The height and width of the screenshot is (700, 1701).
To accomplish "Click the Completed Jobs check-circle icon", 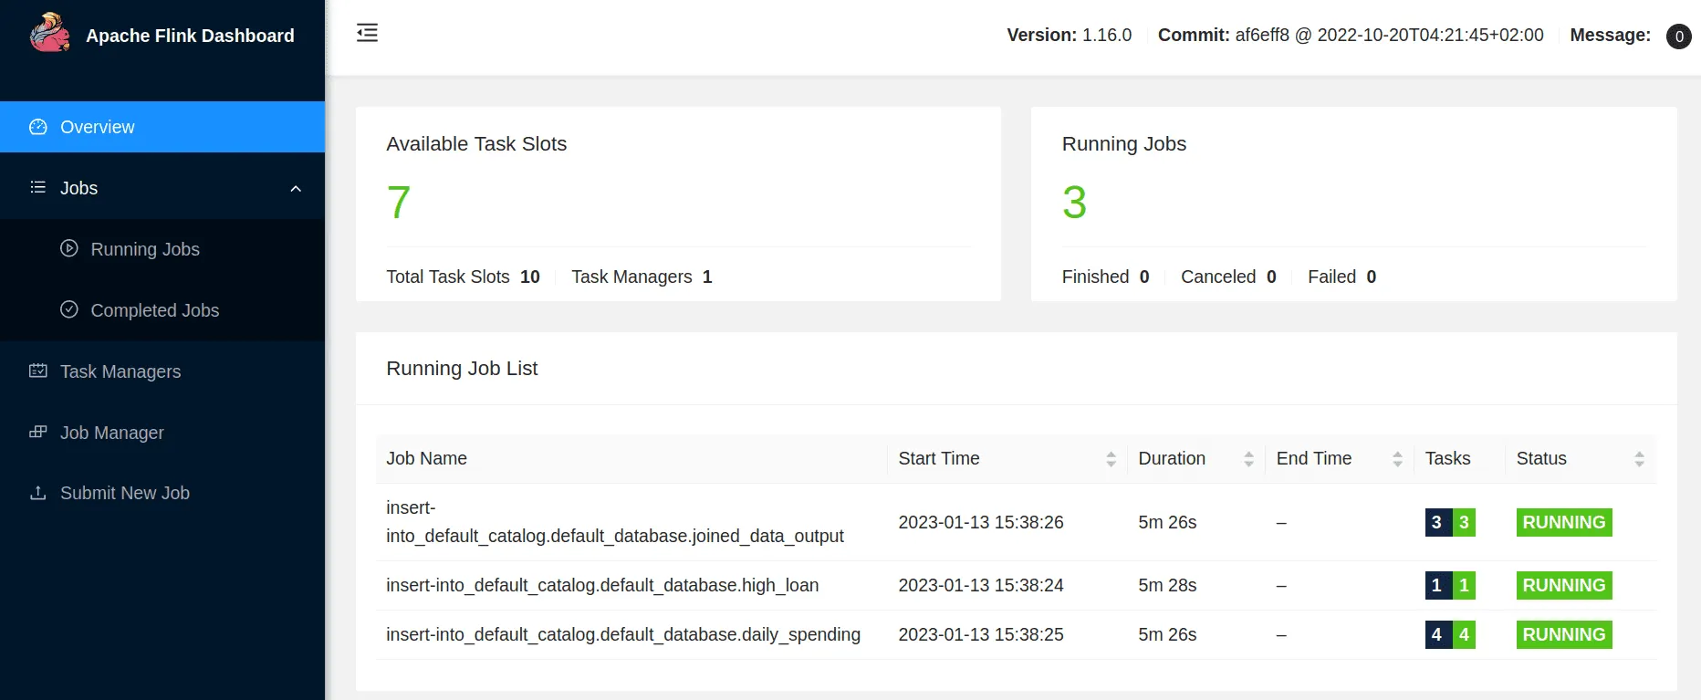I will [69, 309].
